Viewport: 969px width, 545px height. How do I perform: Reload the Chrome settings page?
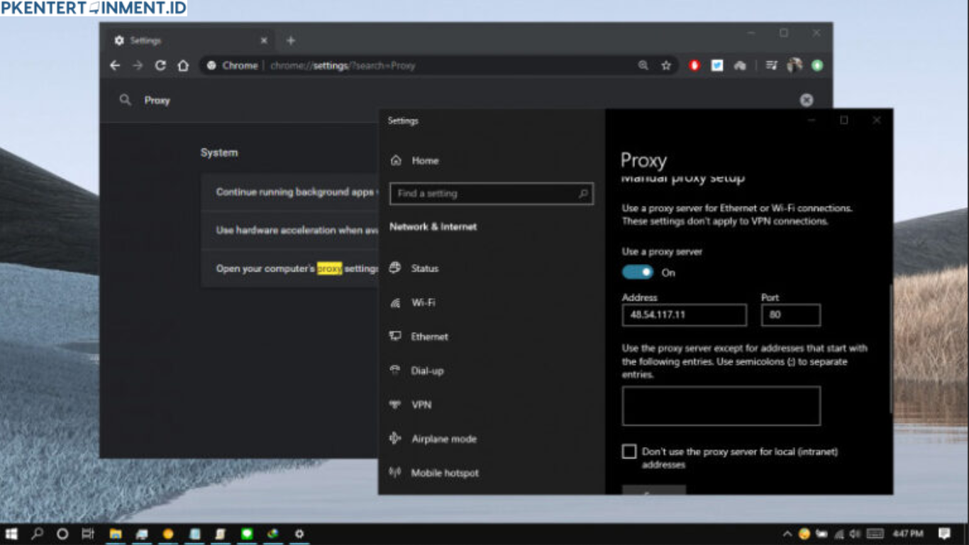point(160,65)
